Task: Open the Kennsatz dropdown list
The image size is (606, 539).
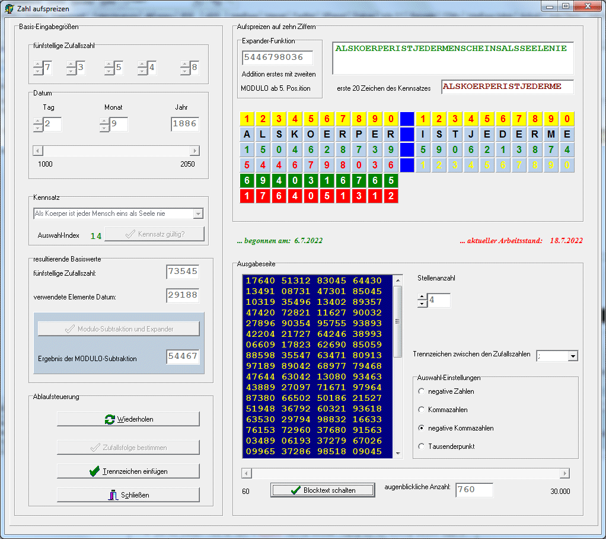Action: [x=198, y=213]
